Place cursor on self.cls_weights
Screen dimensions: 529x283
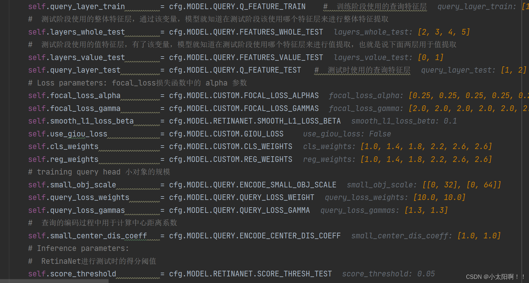tap(63, 146)
